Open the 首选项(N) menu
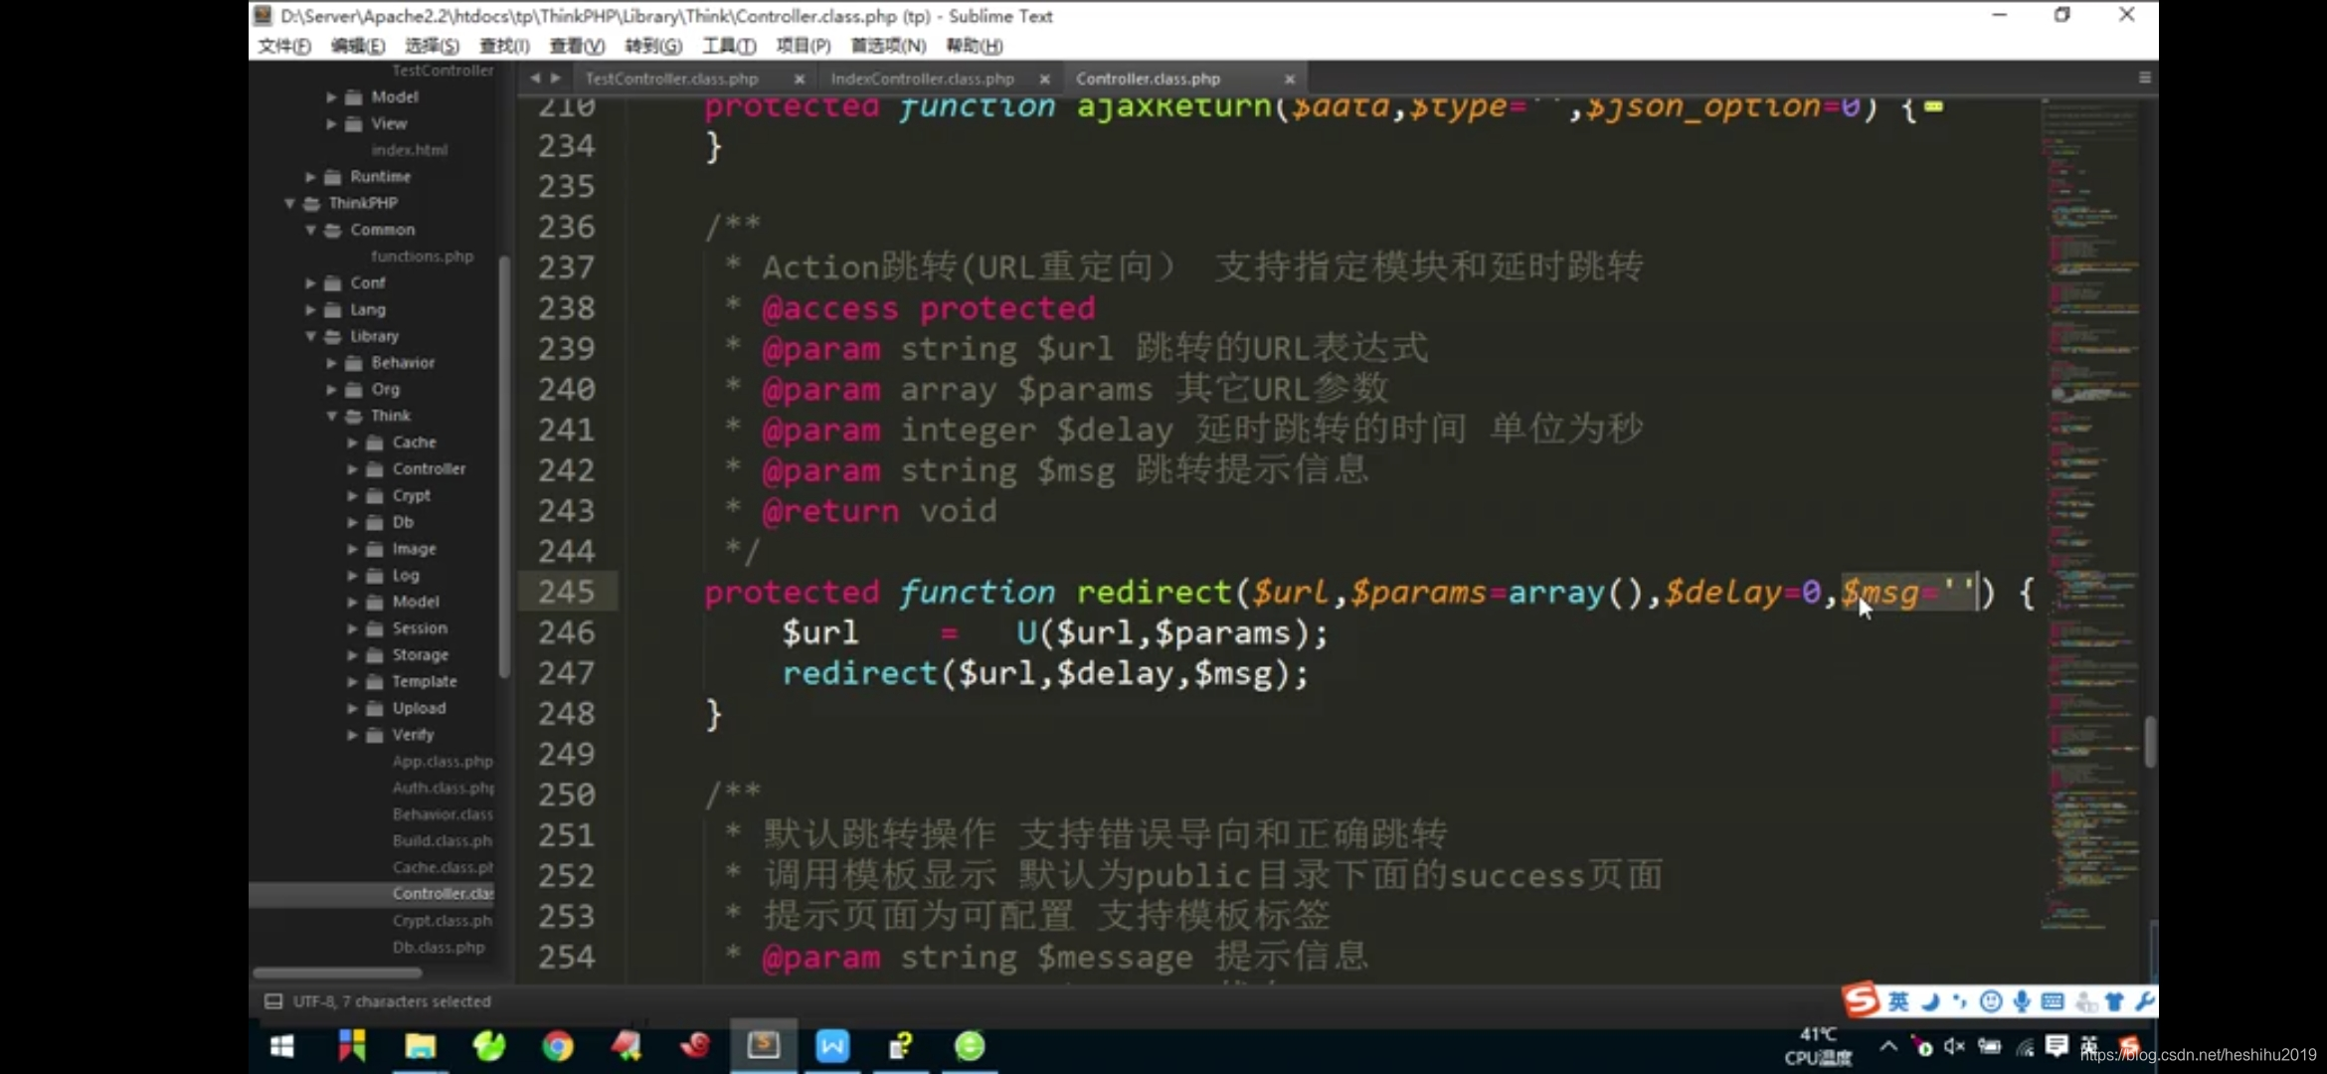Image resolution: width=2327 pixels, height=1074 pixels. point(888,46)
